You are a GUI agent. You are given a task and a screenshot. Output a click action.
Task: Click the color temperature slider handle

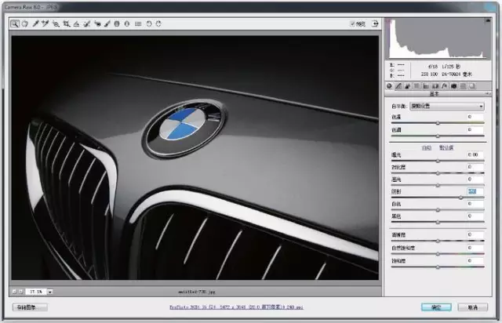(437, 124)
